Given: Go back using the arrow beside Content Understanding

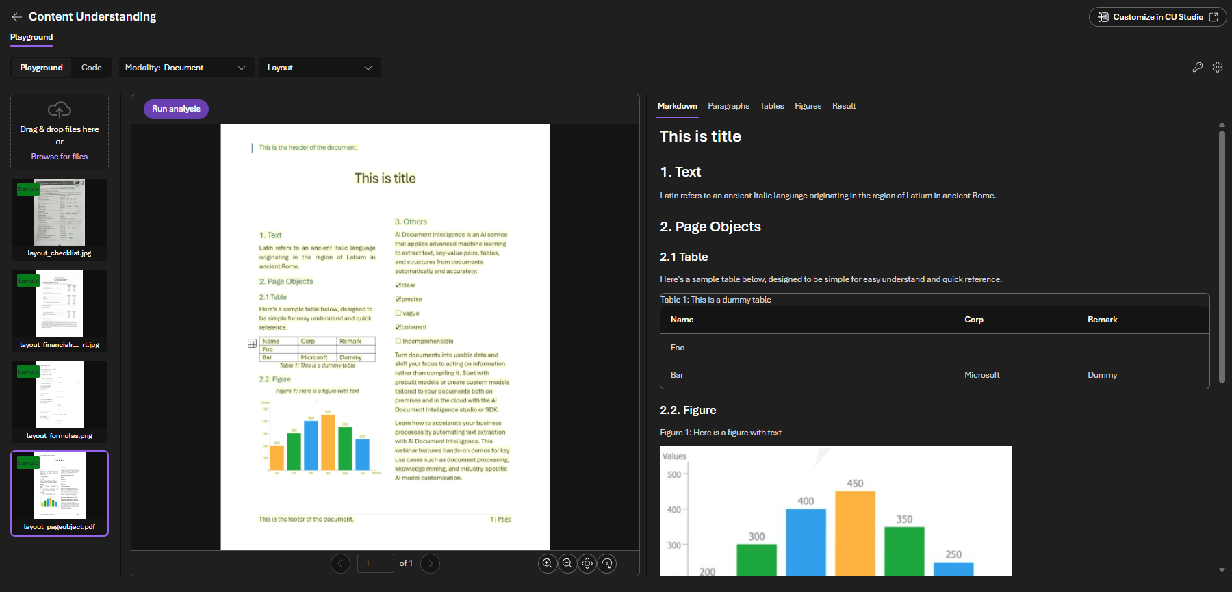Looking at the screenshot, I should click(x=17, y=17).
